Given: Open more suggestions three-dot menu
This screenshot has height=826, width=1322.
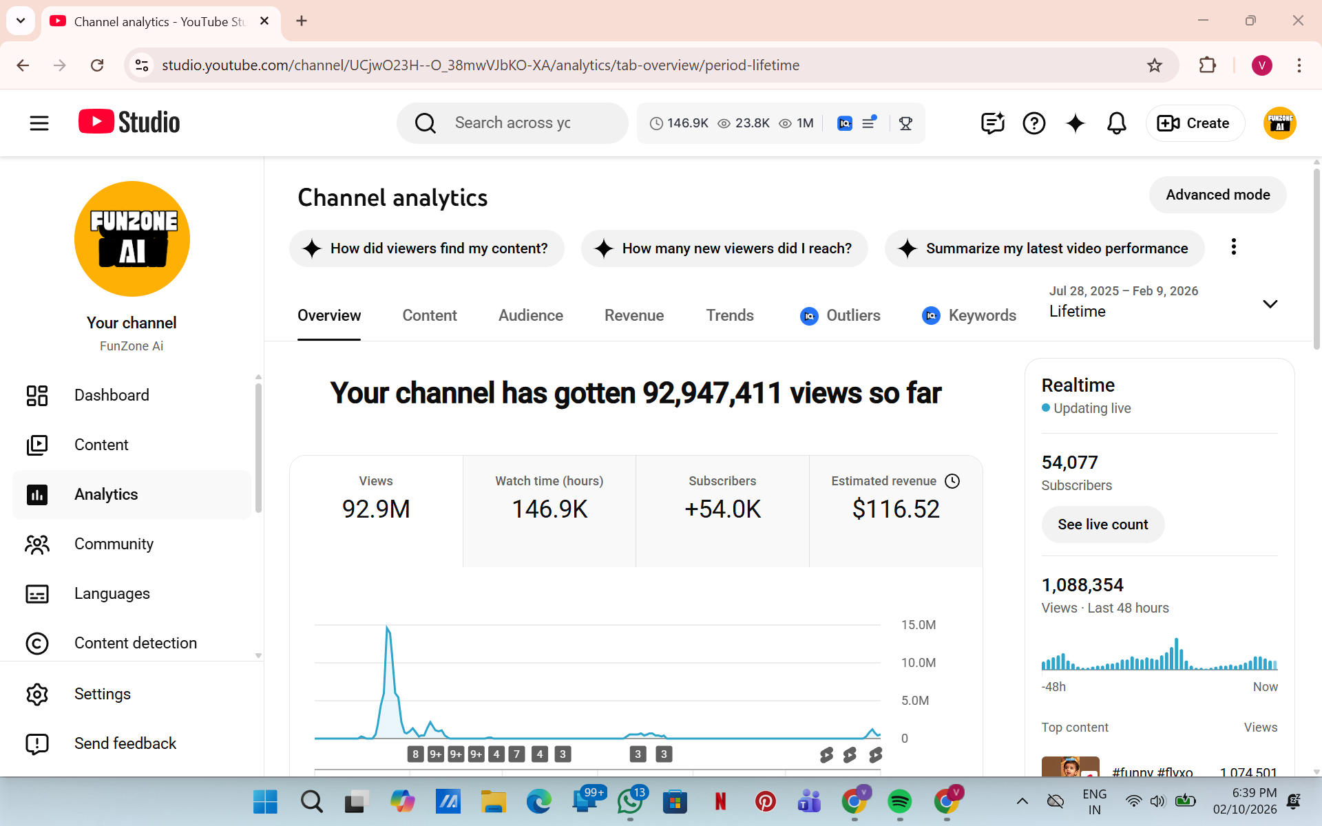Looking at the screenshot, I should pos(1233,247).
